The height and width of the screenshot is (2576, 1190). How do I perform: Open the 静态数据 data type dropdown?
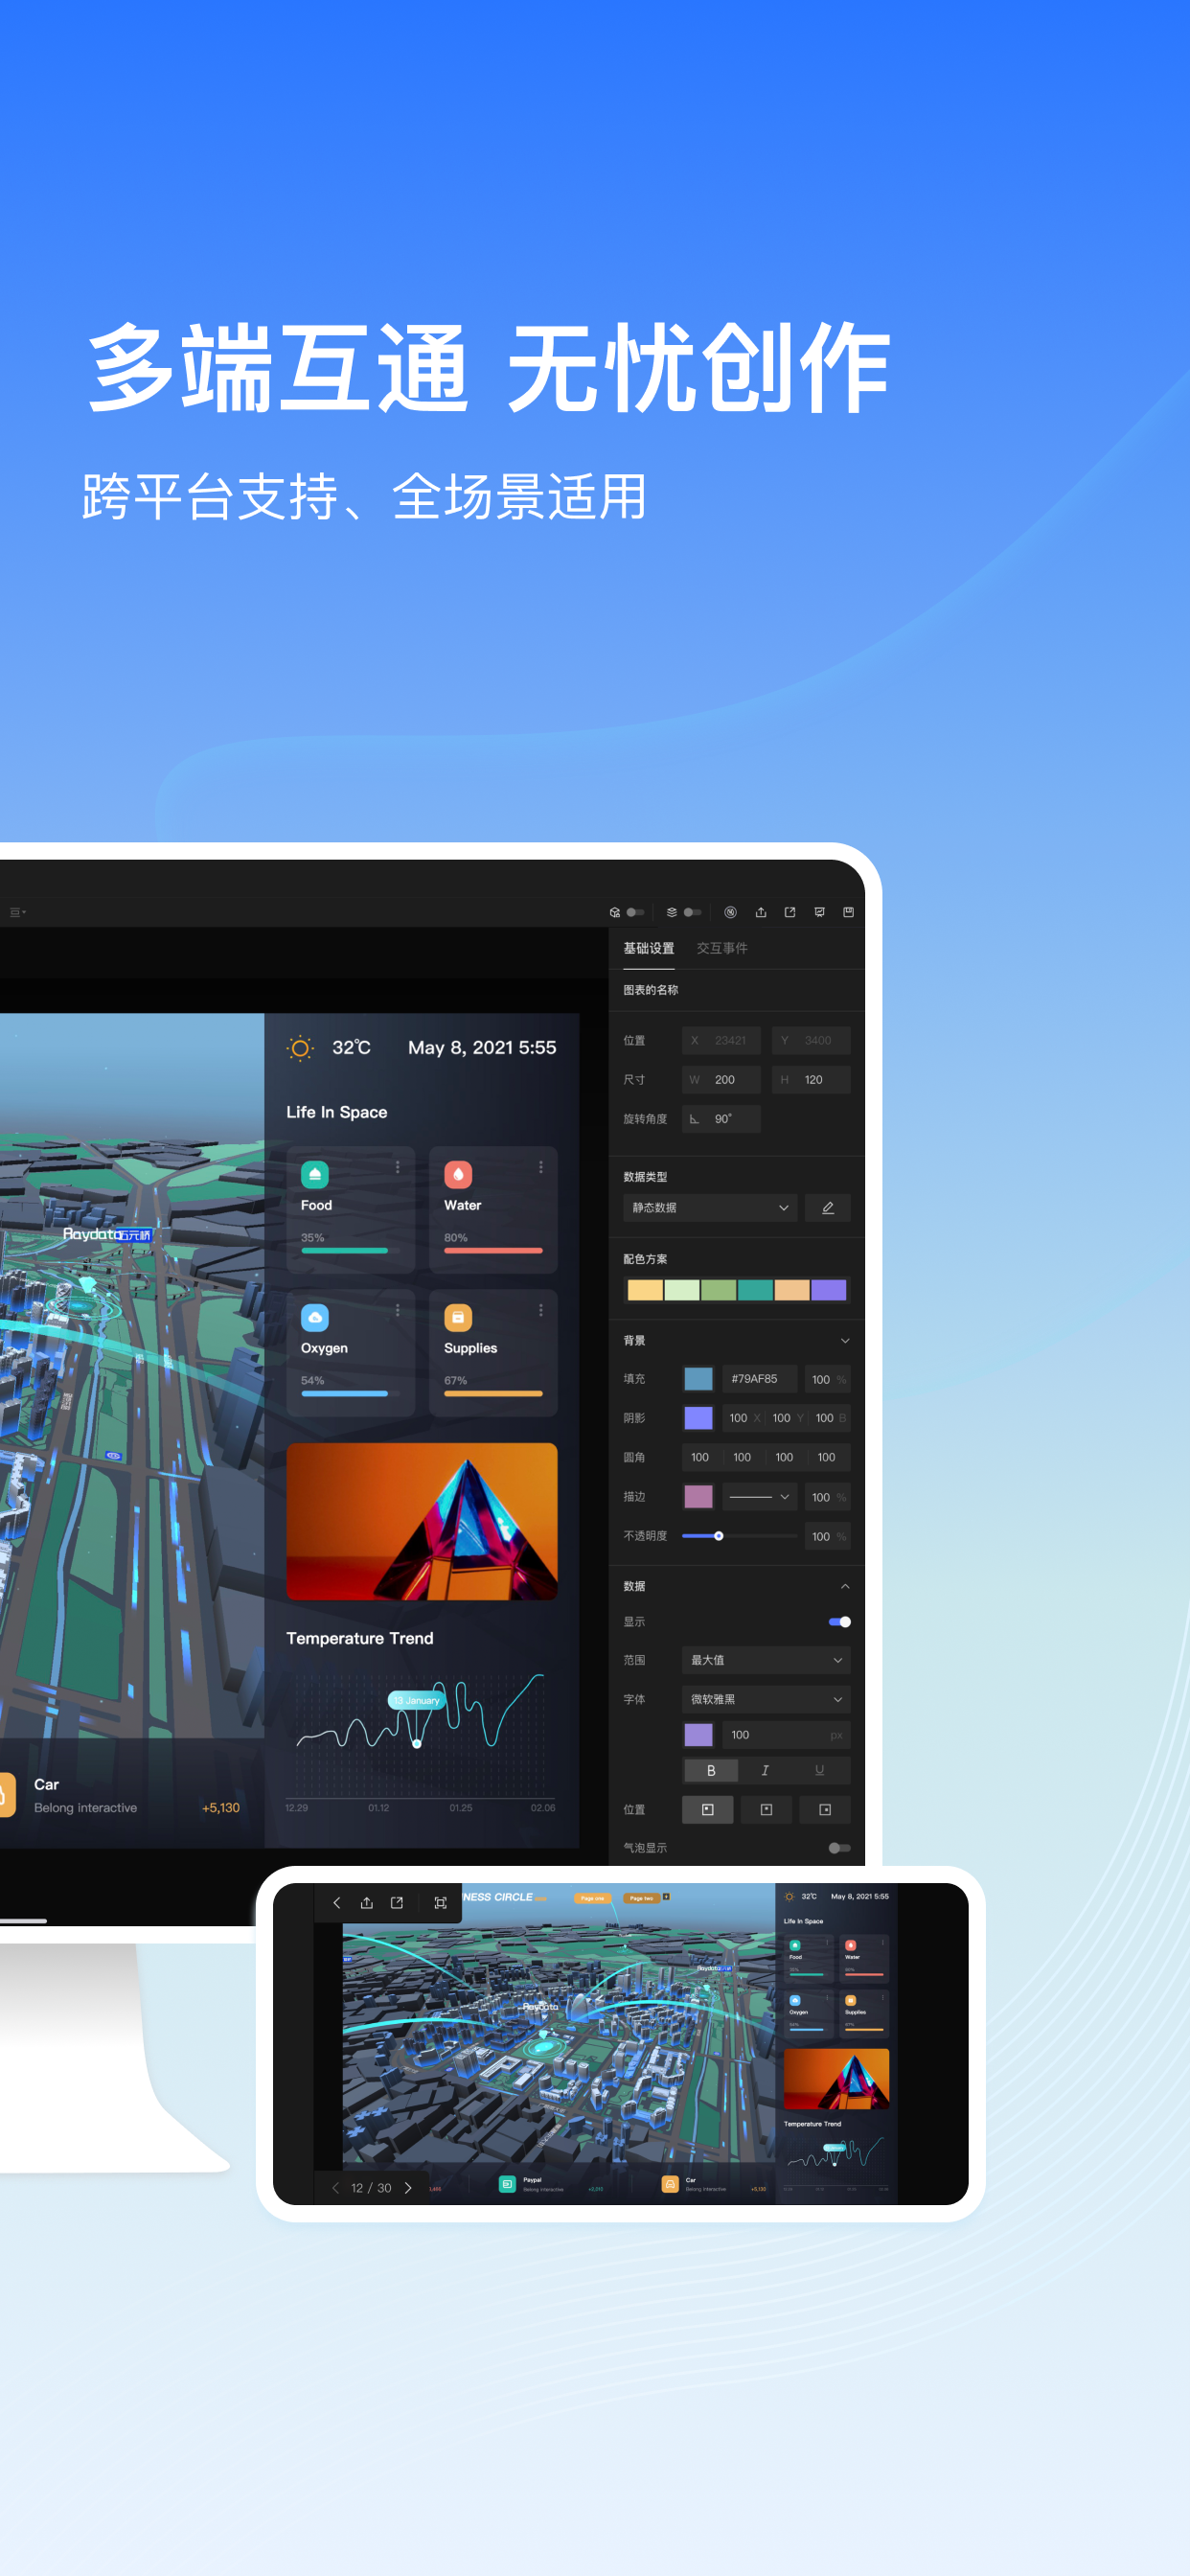(710, 1207)
